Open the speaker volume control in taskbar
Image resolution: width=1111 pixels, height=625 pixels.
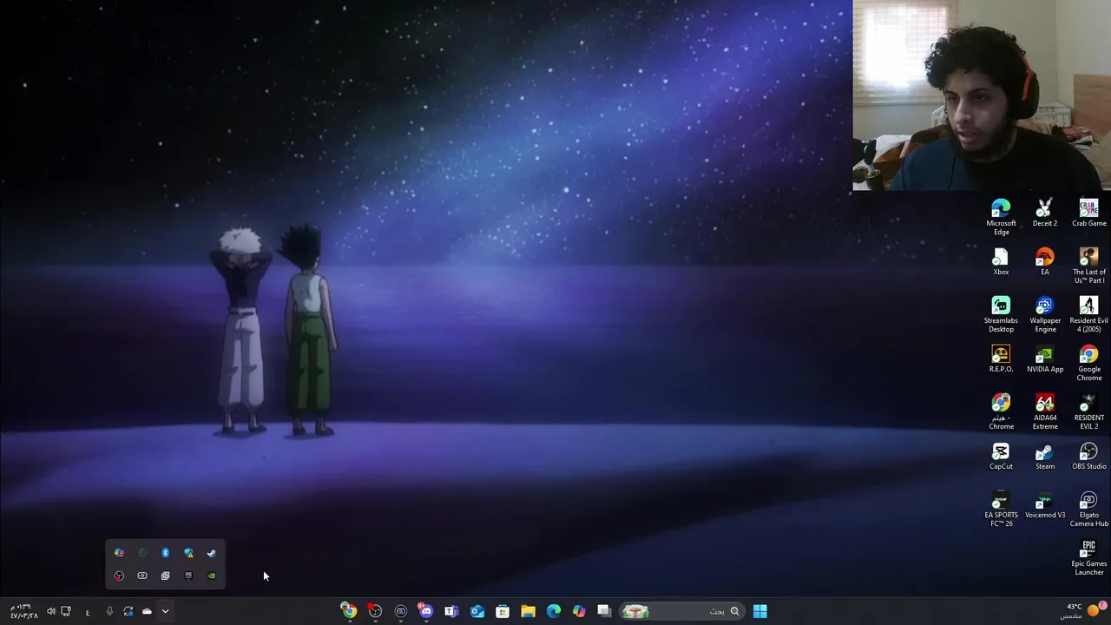point(50,611)
